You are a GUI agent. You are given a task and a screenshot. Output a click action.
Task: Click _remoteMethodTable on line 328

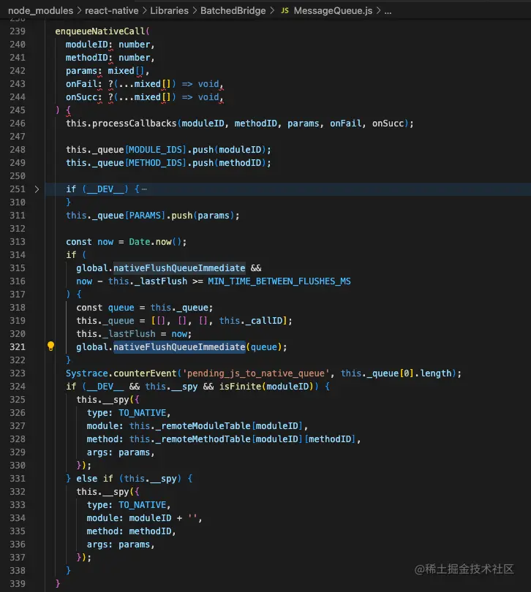pos(203,439)
